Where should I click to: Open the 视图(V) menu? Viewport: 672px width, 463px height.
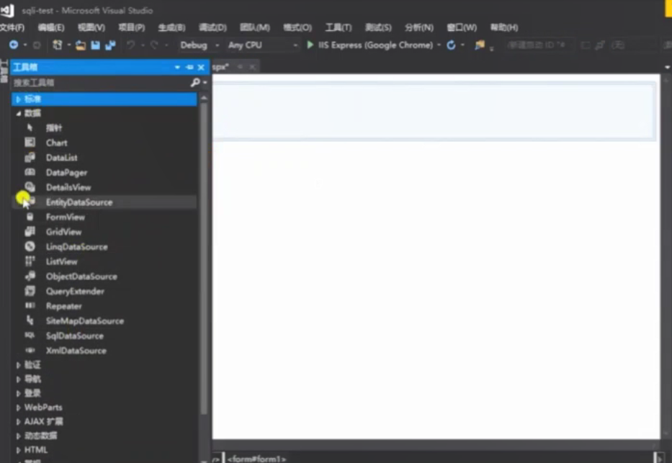coord(91,27)
